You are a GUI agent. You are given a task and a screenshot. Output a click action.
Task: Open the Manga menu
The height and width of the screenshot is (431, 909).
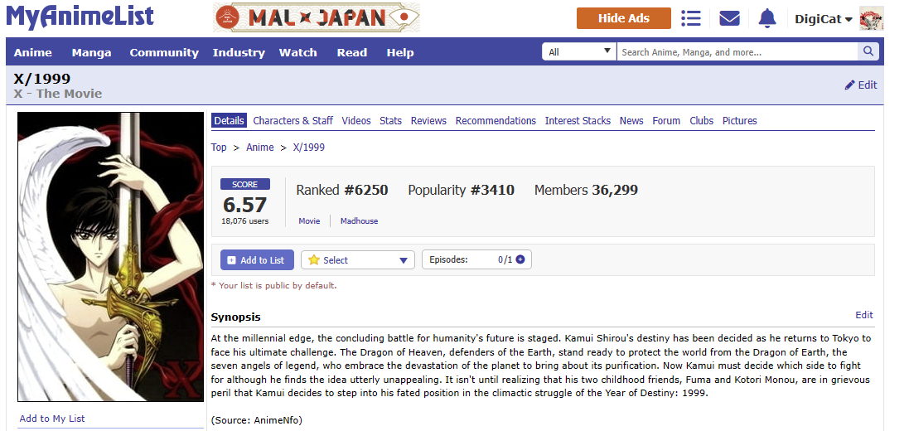(91, 52)
